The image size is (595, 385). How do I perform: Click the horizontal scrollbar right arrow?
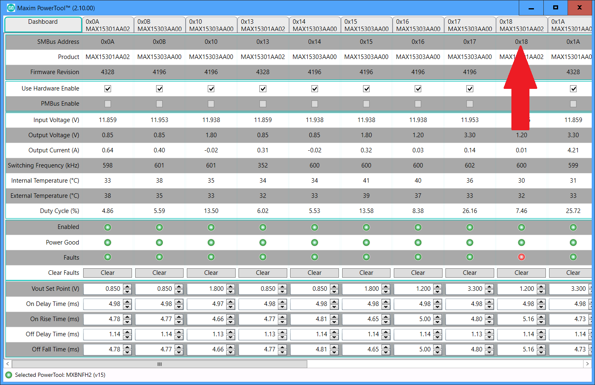[x=587, y=364]
